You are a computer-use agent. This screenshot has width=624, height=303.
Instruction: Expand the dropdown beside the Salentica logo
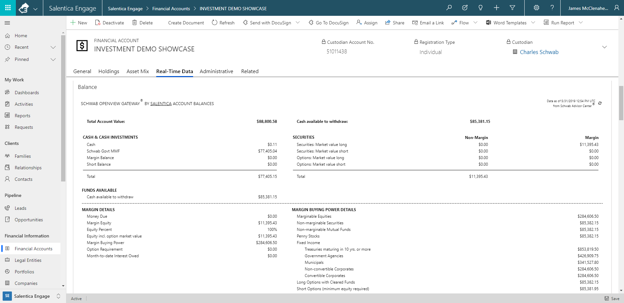36,9
